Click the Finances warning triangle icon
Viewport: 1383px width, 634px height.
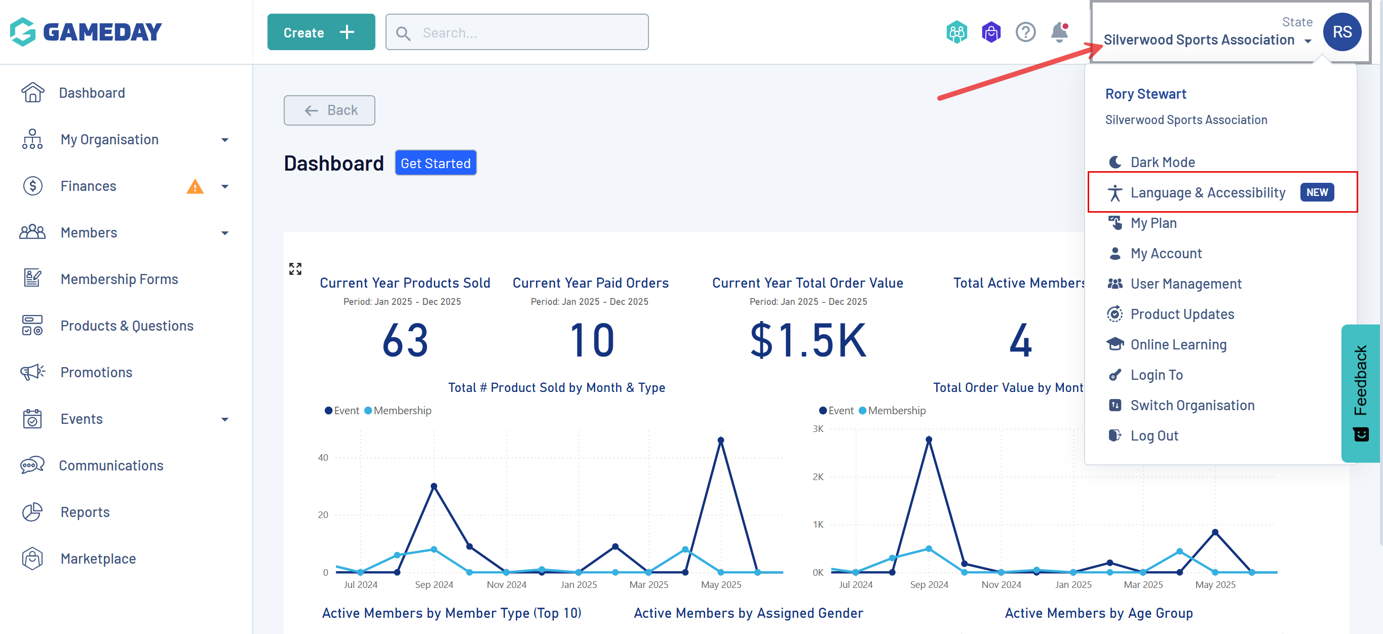point(195,186)
